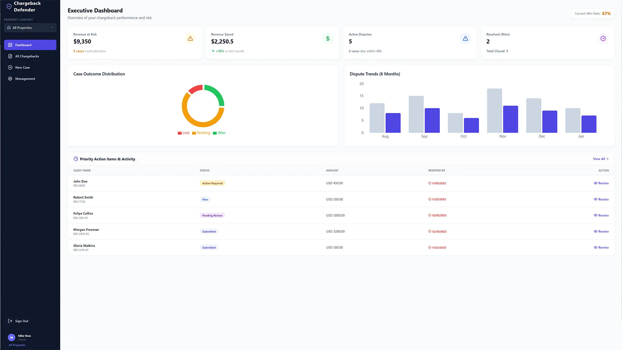Screen dimensions: 622x350
Task: Click the Resolved (Won) checkmark icon
Action: point(603,39)
